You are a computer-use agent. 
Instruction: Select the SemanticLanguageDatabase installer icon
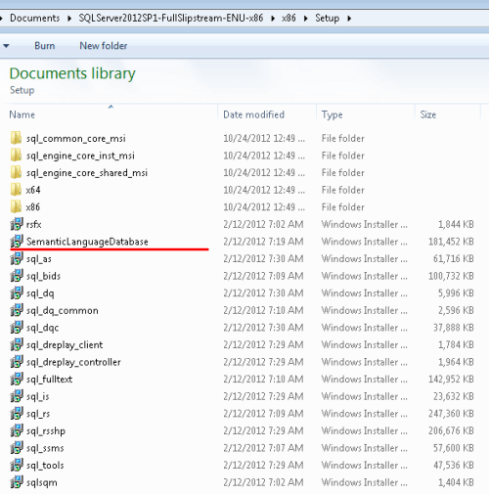[x=17, y=242]
